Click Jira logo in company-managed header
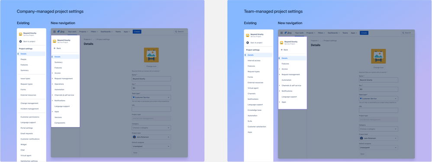The width and height of the screenshot is (432, 162). (61, 32)
